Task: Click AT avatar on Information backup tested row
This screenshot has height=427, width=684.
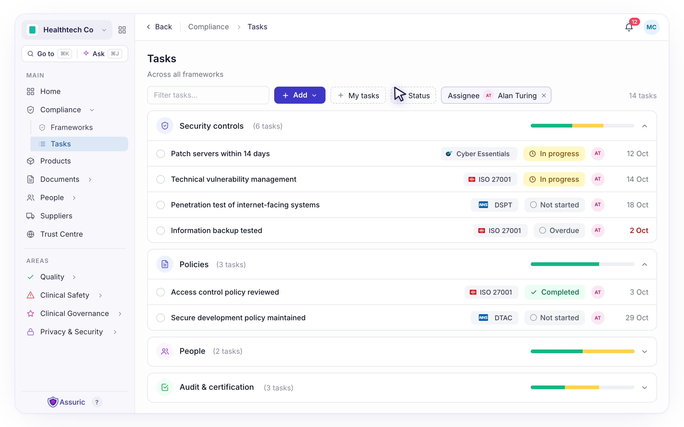Action: 598,231
